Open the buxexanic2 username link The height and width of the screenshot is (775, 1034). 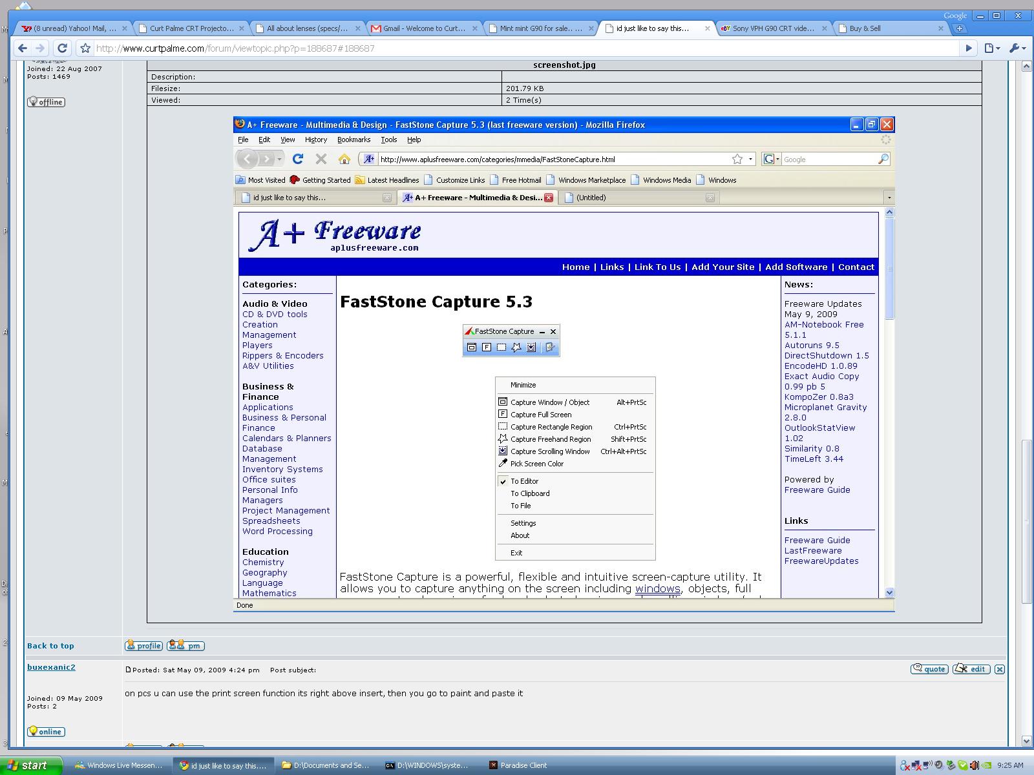point(51,667)
